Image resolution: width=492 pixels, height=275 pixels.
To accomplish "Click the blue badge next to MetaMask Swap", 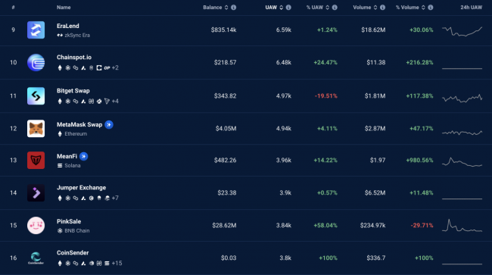I will (109, 125).
